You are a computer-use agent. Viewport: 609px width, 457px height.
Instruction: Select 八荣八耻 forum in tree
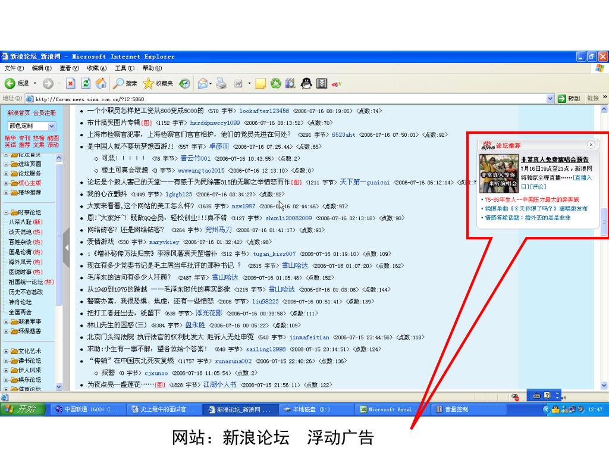point(25,222)
